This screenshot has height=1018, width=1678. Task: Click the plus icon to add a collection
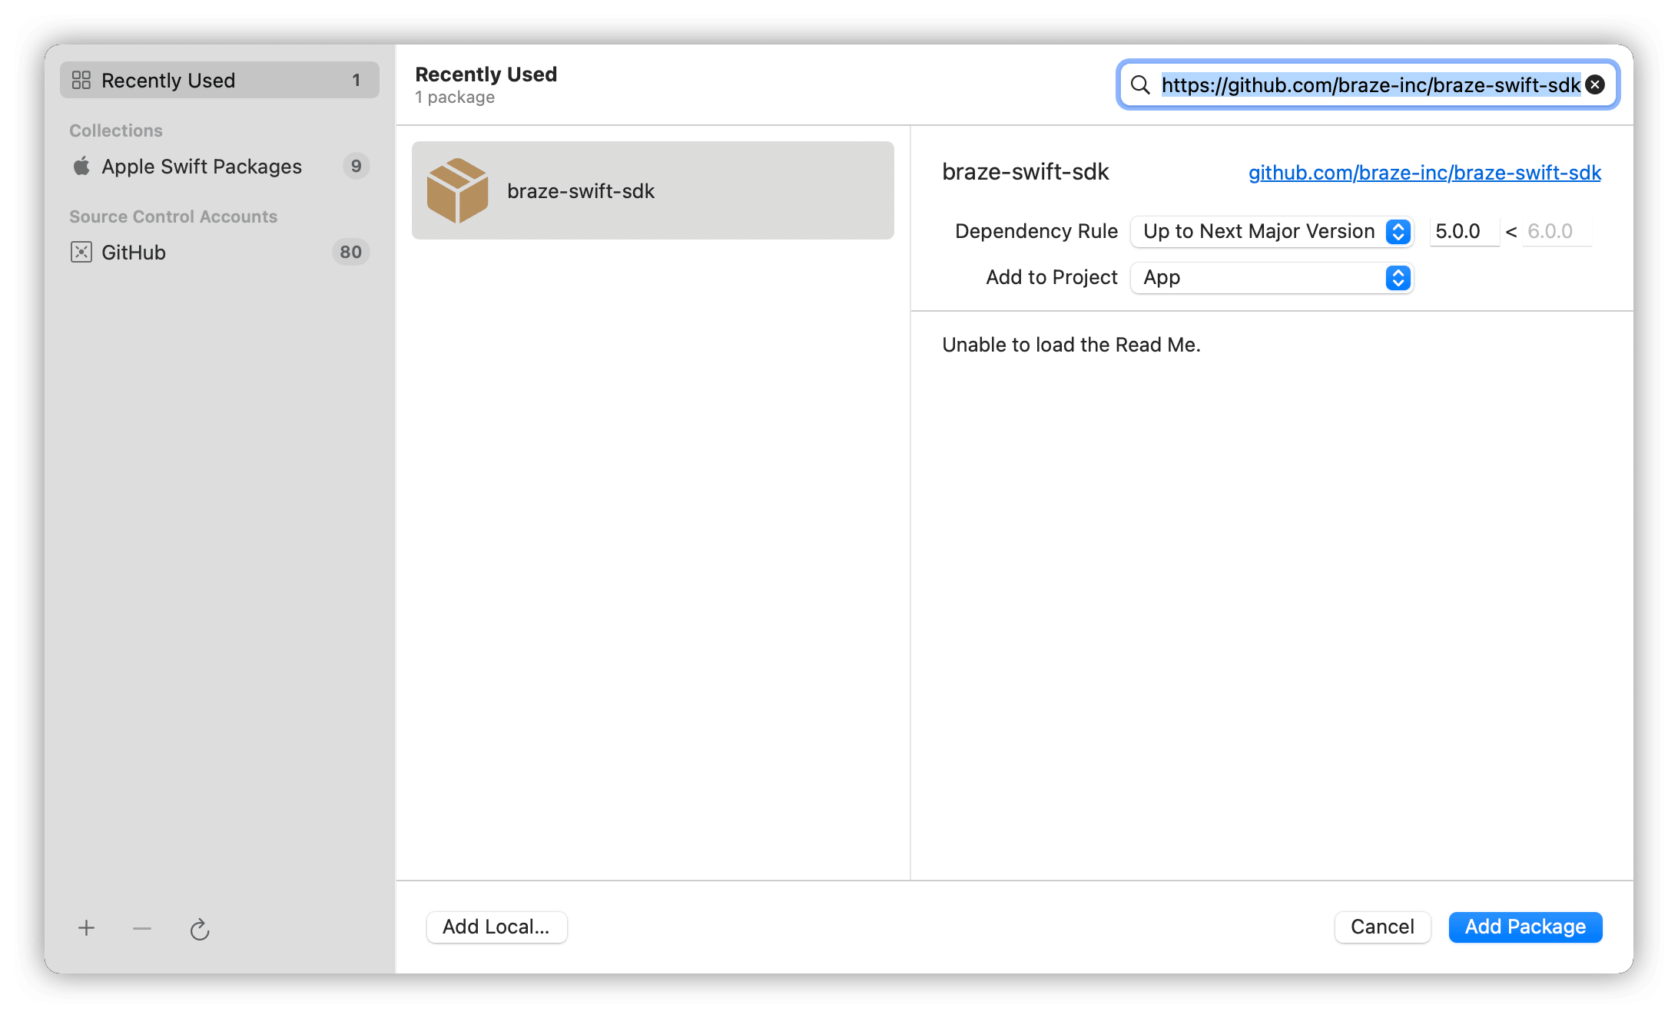click(86, 928)
